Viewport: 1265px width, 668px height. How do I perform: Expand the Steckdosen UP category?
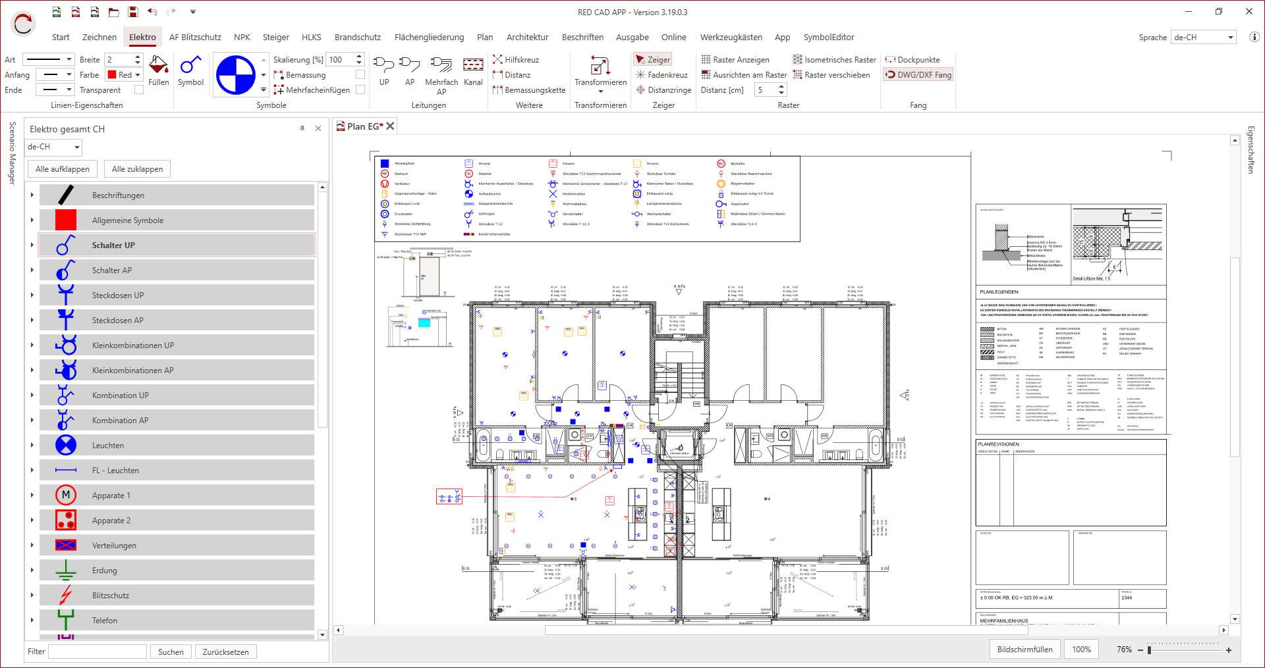tap(32, 295)
